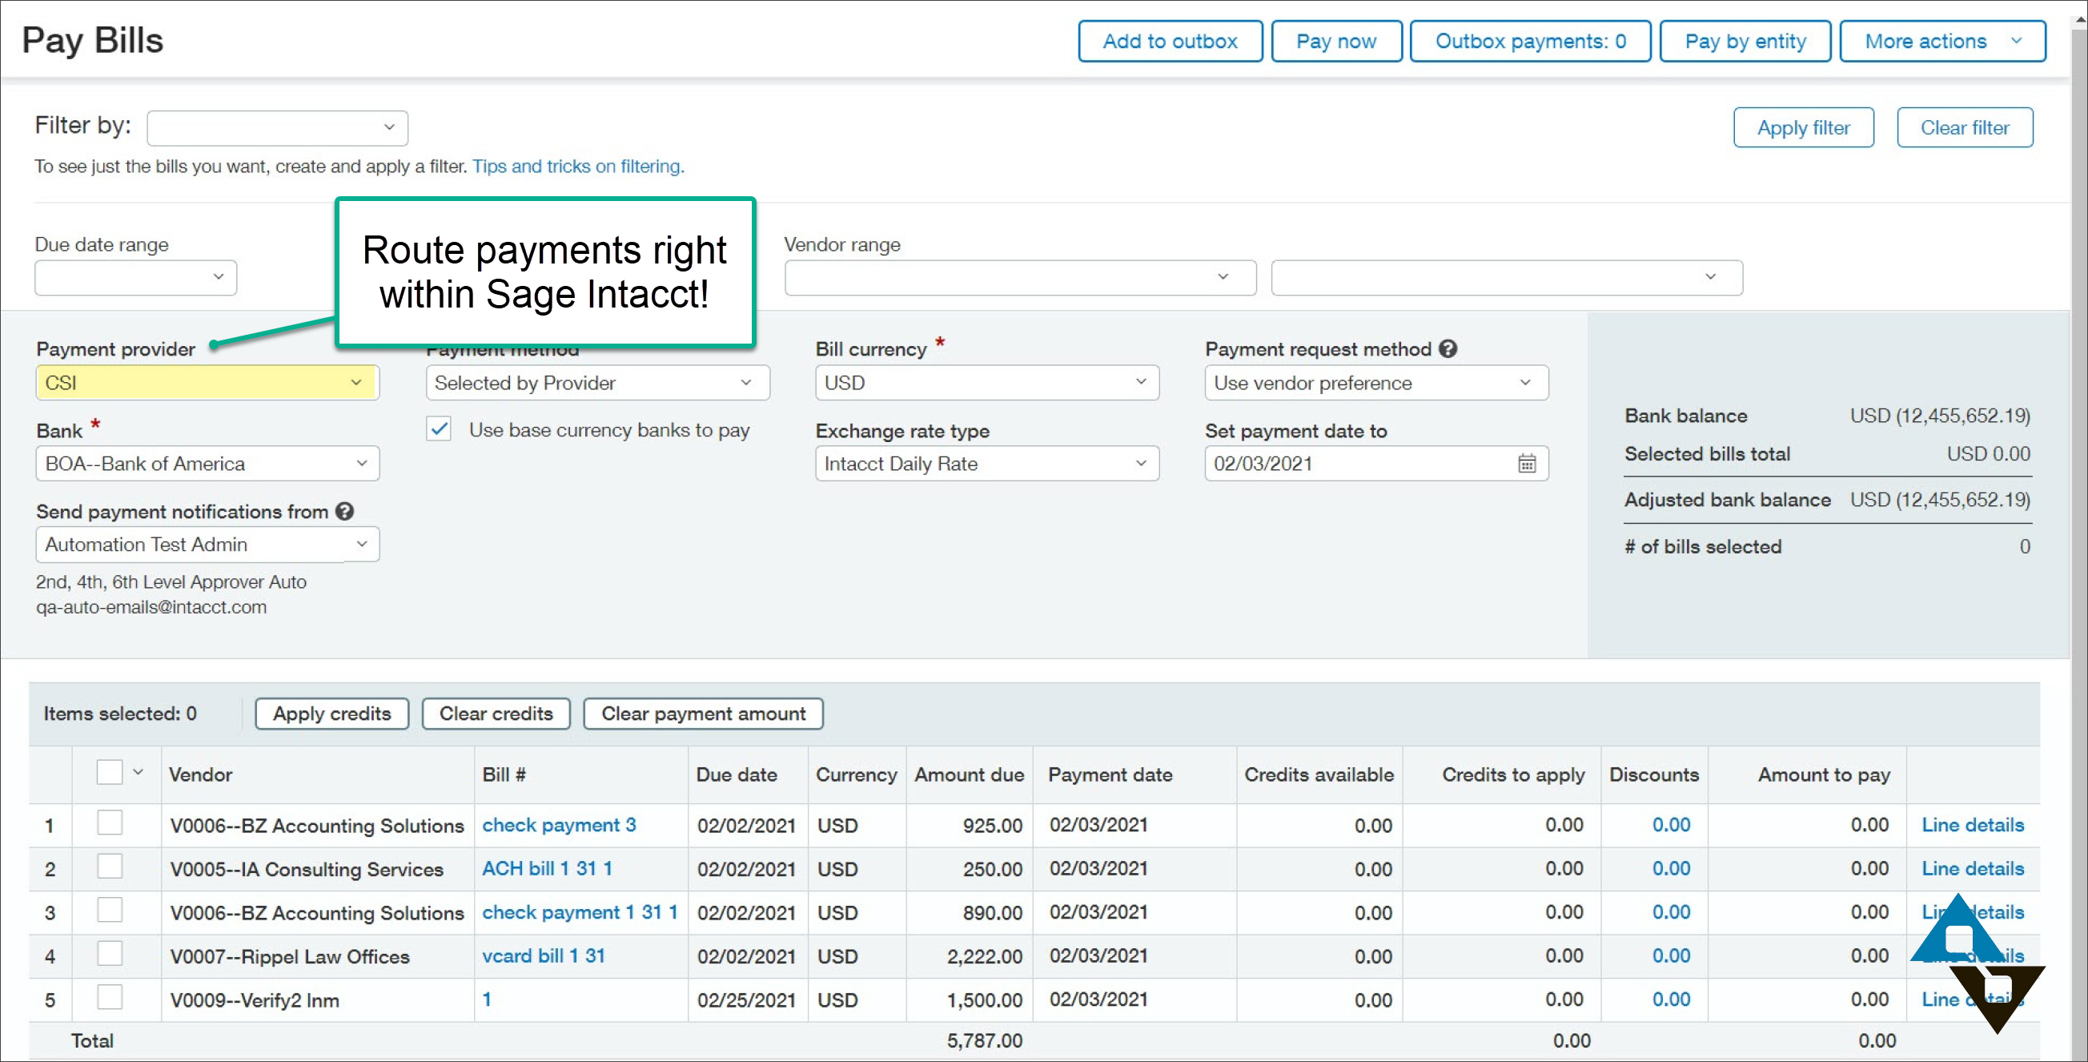Click vendor V0009--Verify2 Inm

coord(255,1000)
